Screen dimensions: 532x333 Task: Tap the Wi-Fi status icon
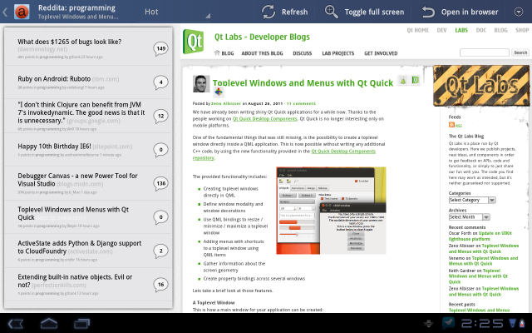512,323
